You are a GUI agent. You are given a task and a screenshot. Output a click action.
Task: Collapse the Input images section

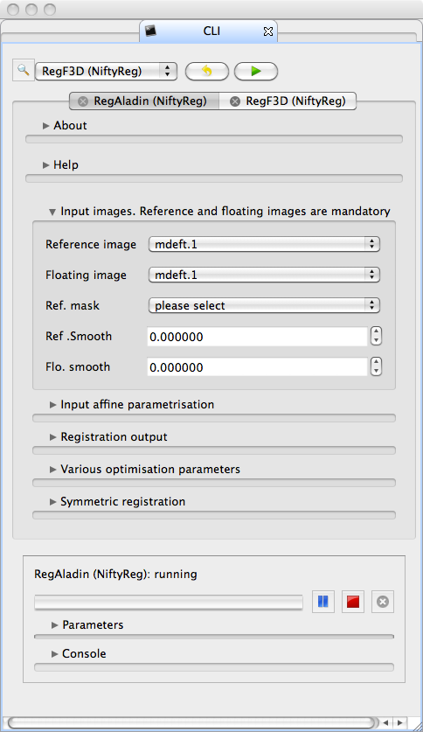pyautogui.click(x=219, y=212)
